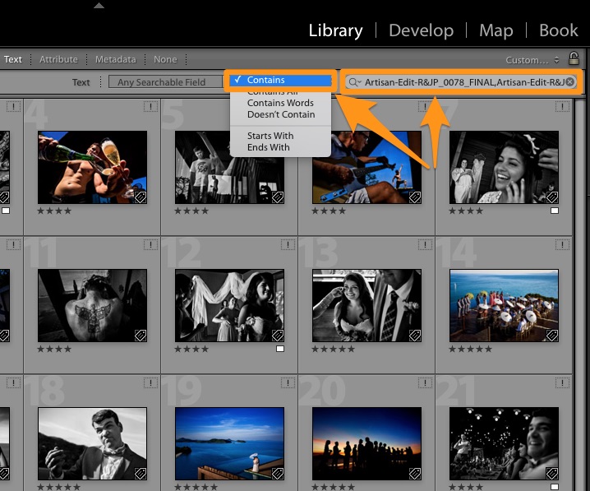Click keyword badge on aerial reception photo
The image size is (590, 491).
click(552, 336)
